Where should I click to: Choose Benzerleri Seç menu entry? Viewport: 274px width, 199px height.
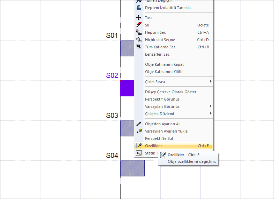tap(174, 54)
